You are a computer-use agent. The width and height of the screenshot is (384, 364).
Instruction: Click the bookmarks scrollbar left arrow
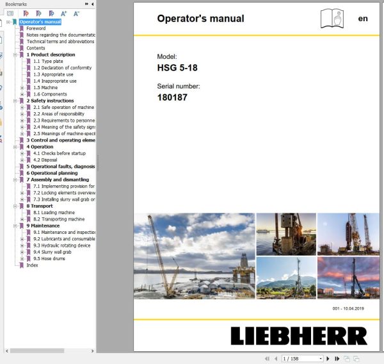[x=7, y=351]
